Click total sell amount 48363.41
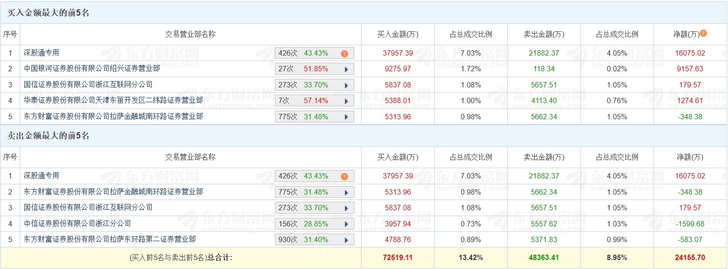 pos(544,257)
